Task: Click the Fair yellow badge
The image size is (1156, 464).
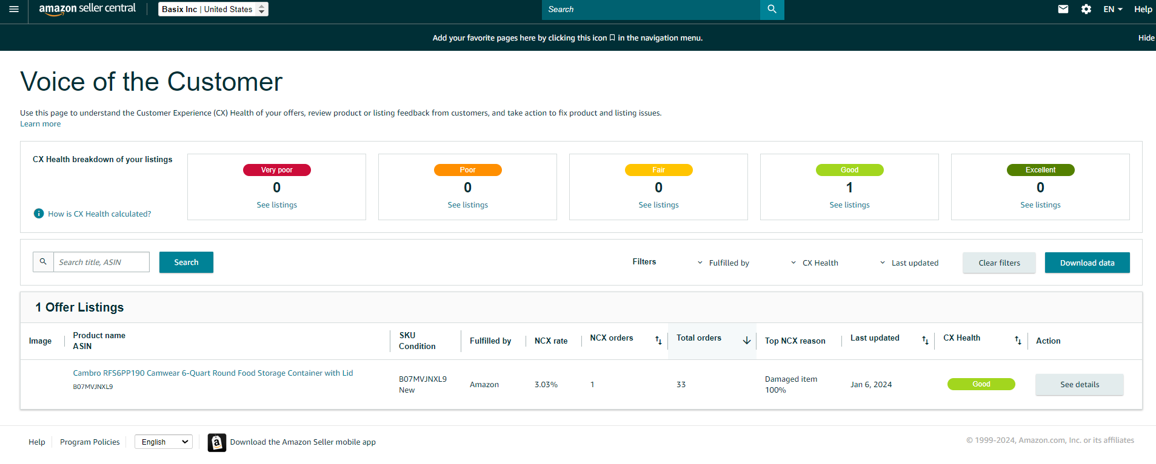Action: (659, 170)
